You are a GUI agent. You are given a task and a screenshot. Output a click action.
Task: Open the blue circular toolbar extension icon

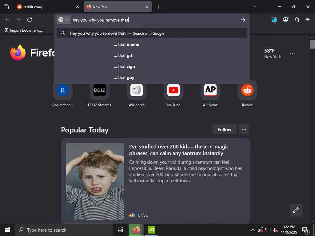[x=274, y=20]
